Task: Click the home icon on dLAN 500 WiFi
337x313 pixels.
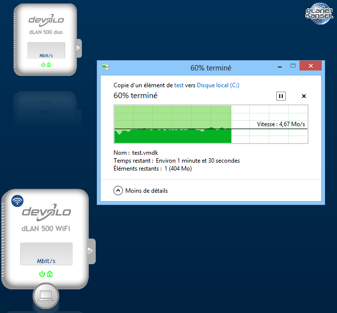Action: pyautogui.click(x=50, y=274)
